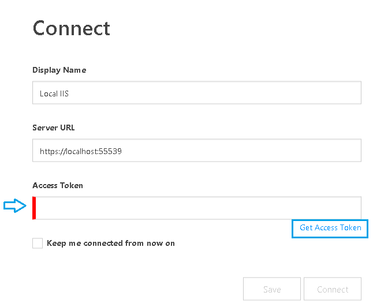This screenshot has width=373, height=307.
Task: Click the port number 55539 in Server URL
Action: 111,151
